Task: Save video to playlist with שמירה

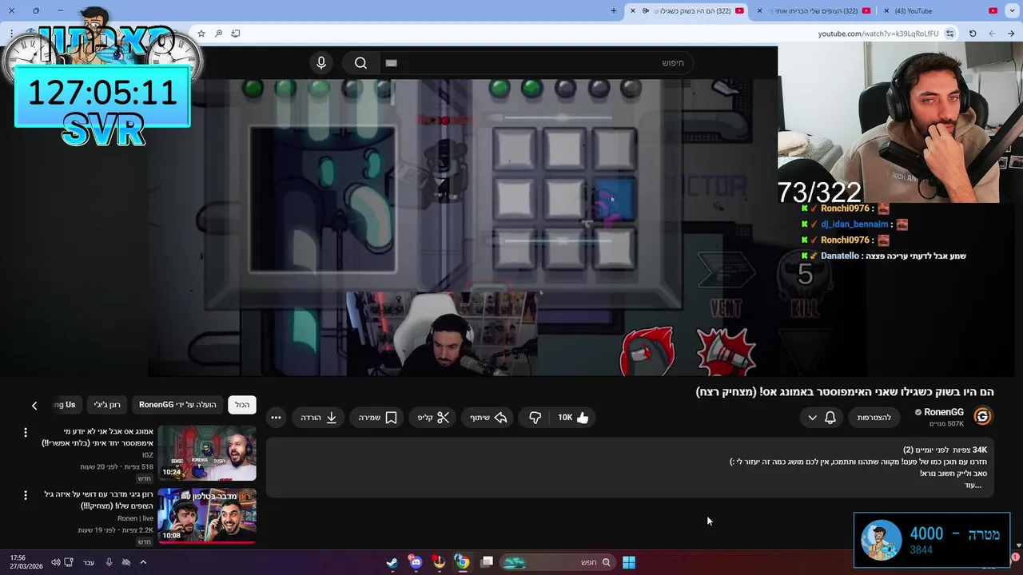Action: pos(377,418)
